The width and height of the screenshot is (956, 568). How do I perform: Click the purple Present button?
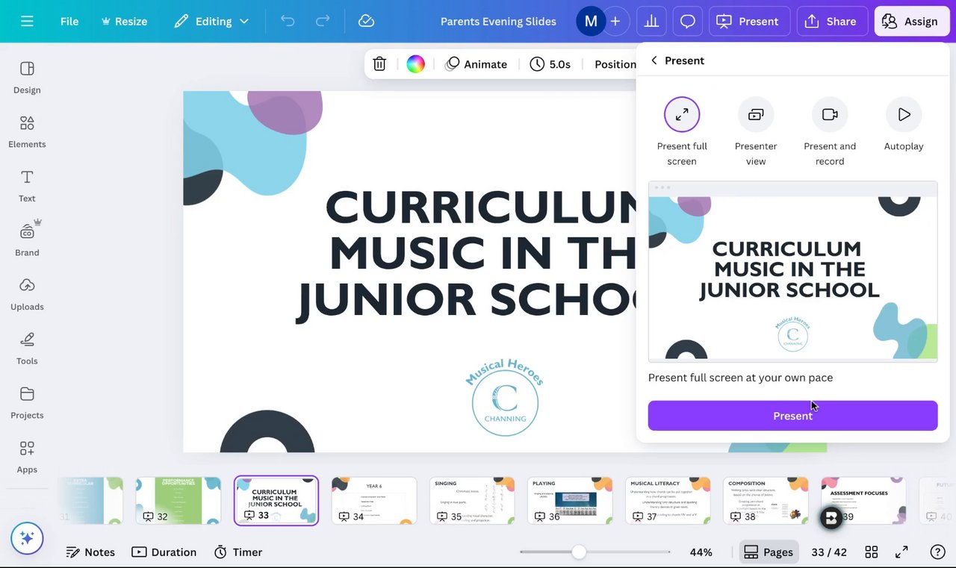click(x=792, y=416)
